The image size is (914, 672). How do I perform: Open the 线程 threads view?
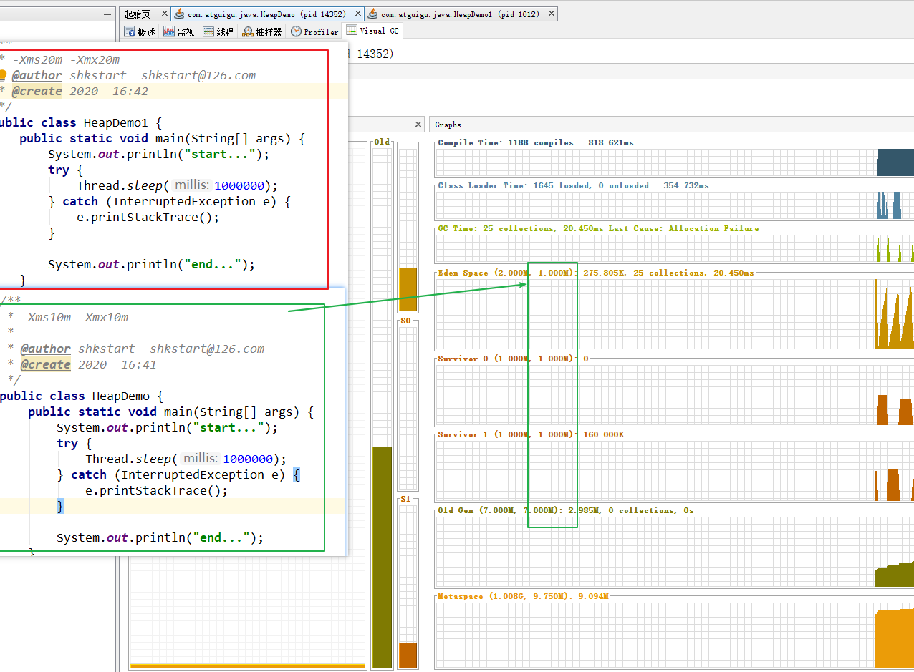[x=218, y=31]
